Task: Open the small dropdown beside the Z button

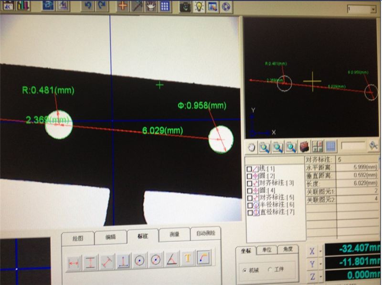Action: click(321, 277)
